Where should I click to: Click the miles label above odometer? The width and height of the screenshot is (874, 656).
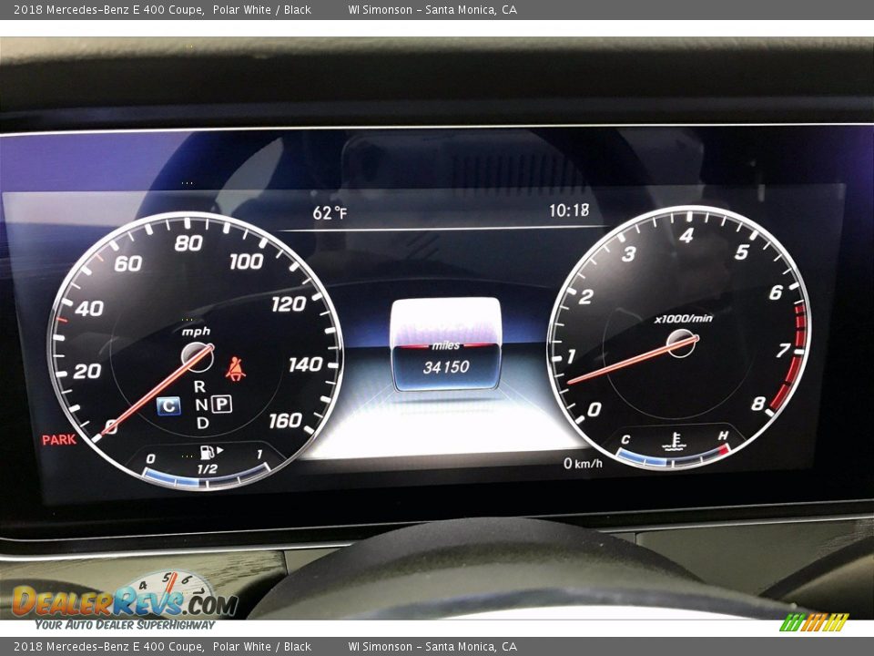(x=446, y=346)
